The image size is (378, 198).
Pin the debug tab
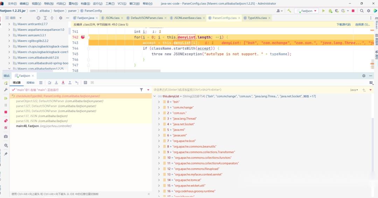pyautogui.click(x=6, y=154)
